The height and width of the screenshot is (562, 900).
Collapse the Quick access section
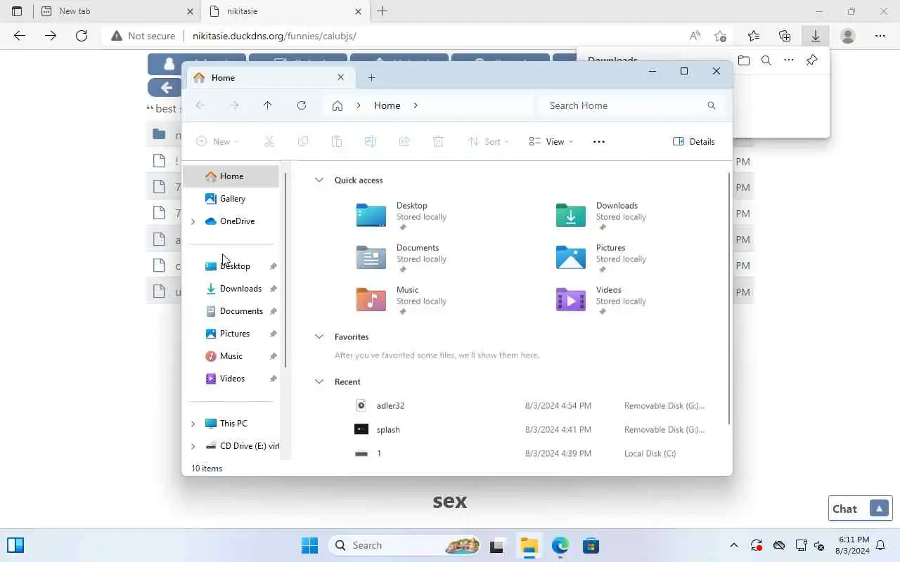pos(319,181)
